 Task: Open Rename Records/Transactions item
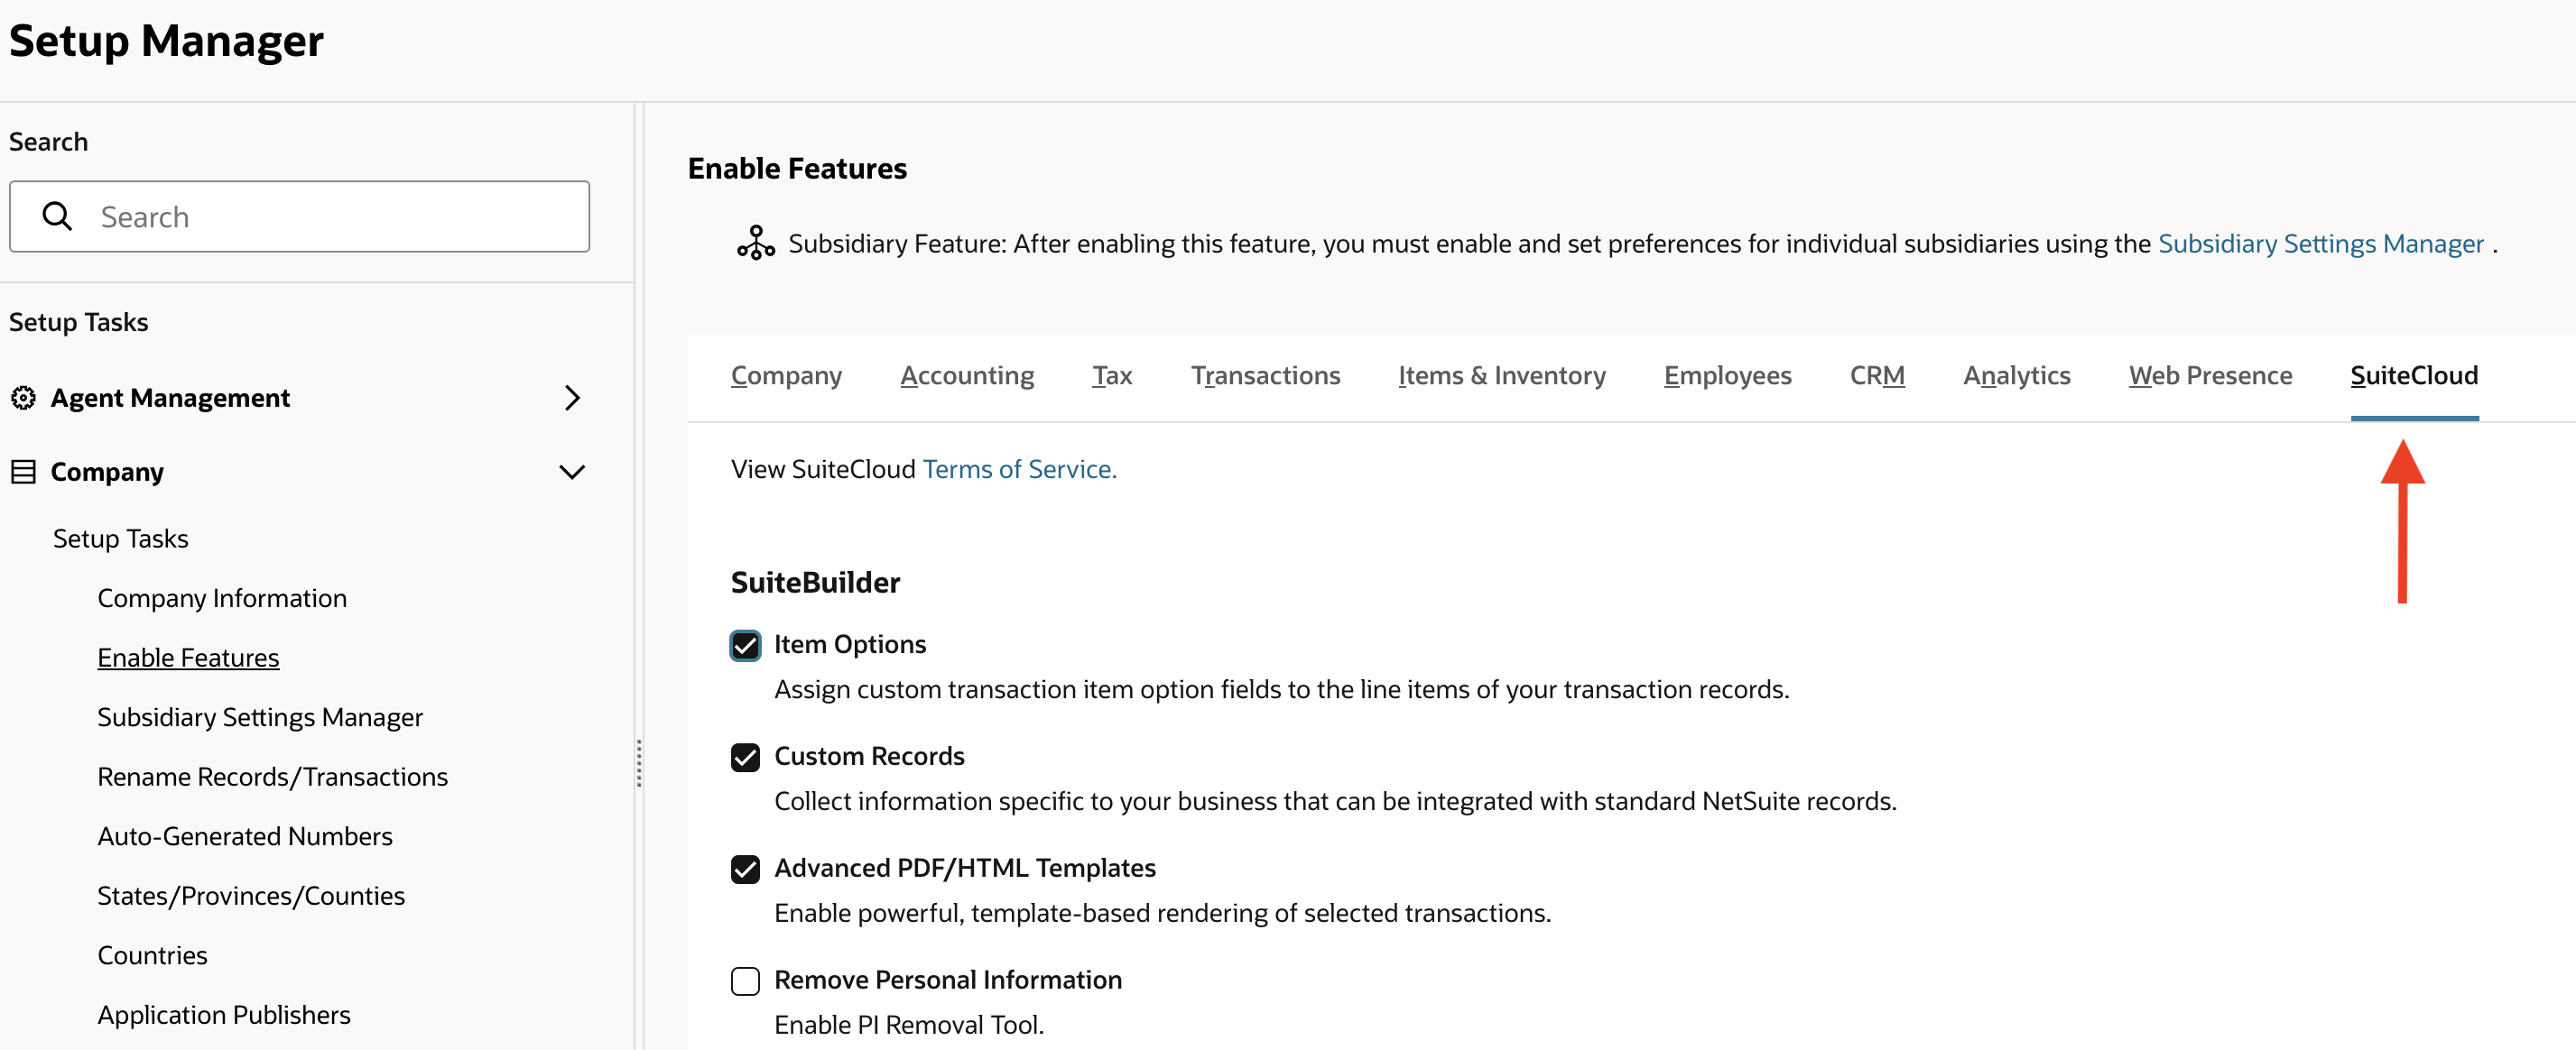[272, 777]
